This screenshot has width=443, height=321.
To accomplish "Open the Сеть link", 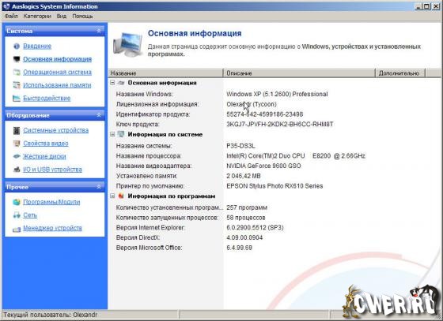I will (30, 215).
